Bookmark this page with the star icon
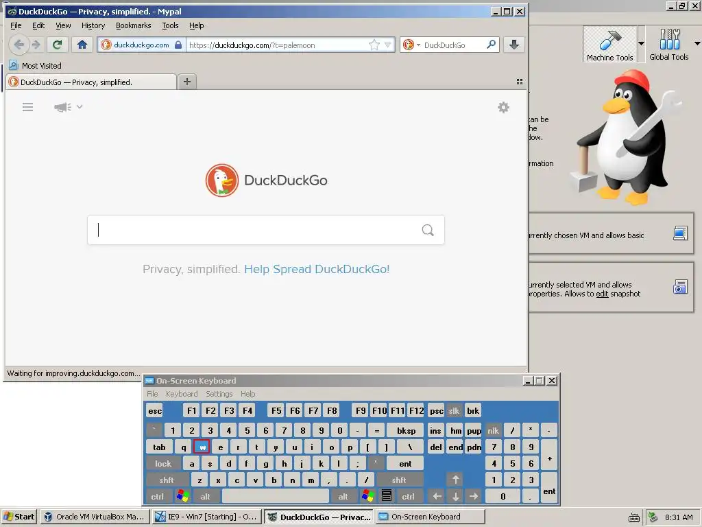 374,45
